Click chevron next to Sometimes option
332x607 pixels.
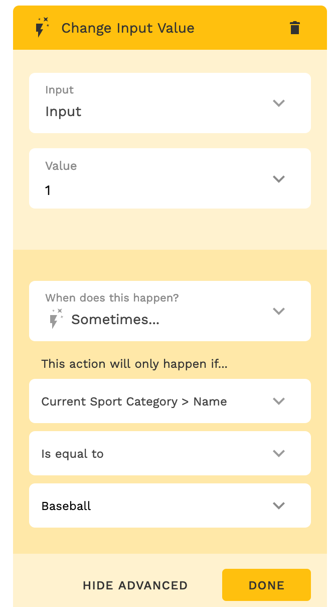[278, 311]
